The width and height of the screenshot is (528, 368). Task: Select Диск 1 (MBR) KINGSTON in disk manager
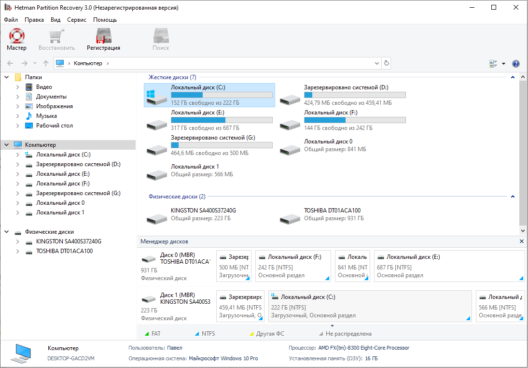tap(176, 306)
